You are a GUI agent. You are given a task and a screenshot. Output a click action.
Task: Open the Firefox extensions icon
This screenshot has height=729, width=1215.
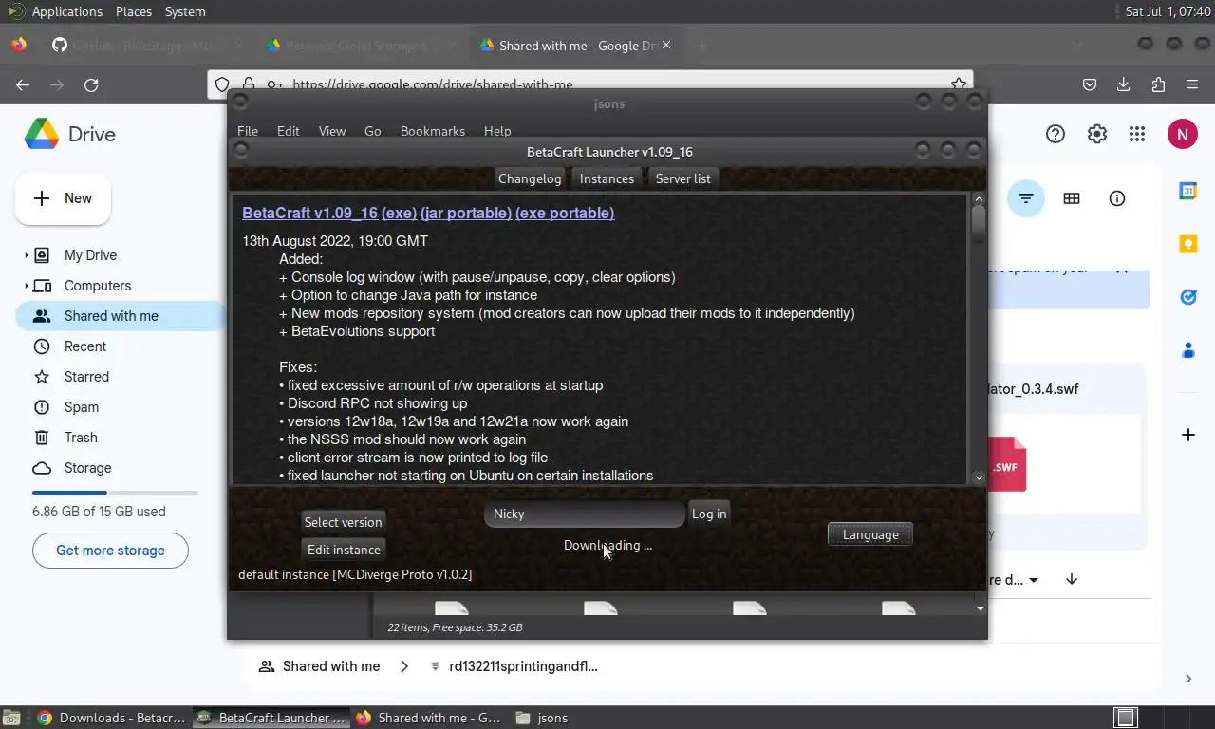tap(1158, 84)
